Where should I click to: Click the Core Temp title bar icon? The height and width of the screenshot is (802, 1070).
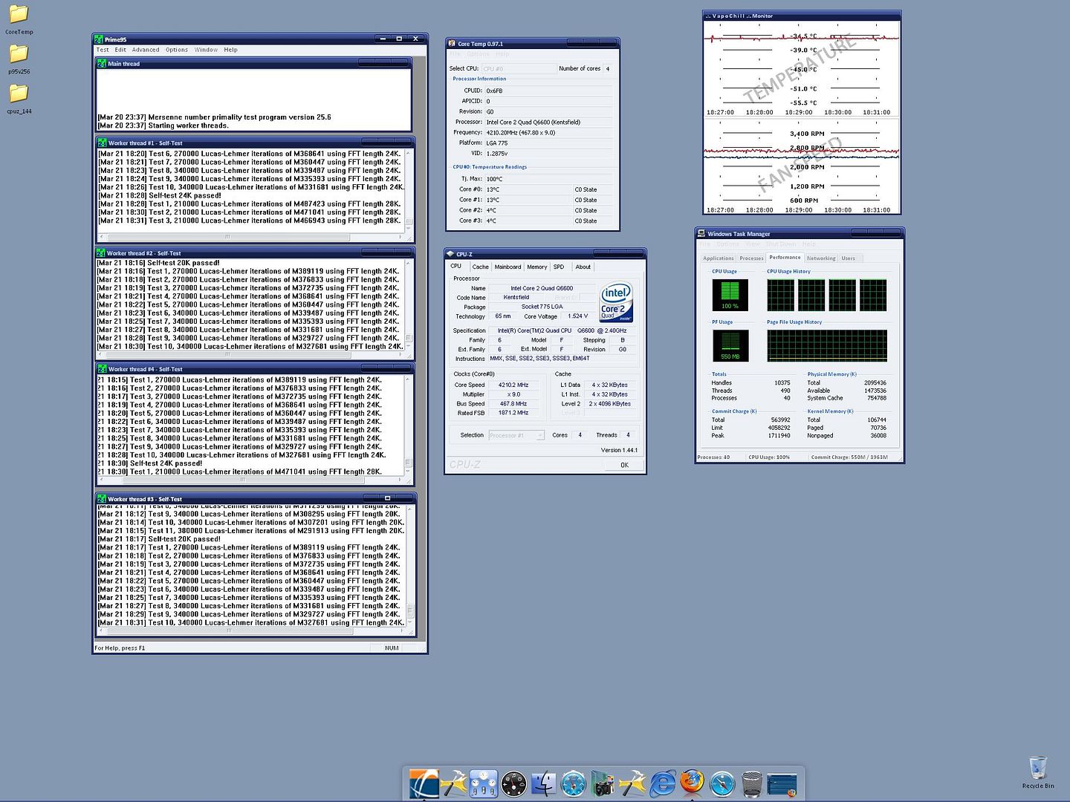click(452, 44)
